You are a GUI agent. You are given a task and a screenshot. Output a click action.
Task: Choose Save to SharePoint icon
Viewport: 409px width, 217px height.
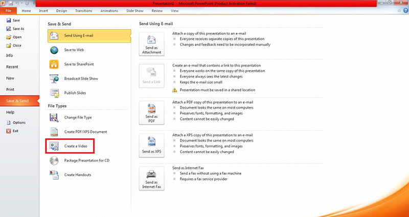[54, 64]
